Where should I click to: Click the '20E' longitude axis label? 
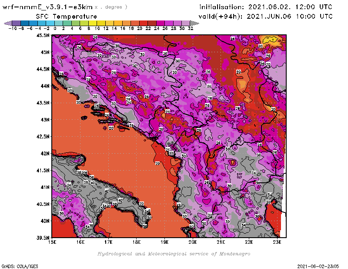193,242
